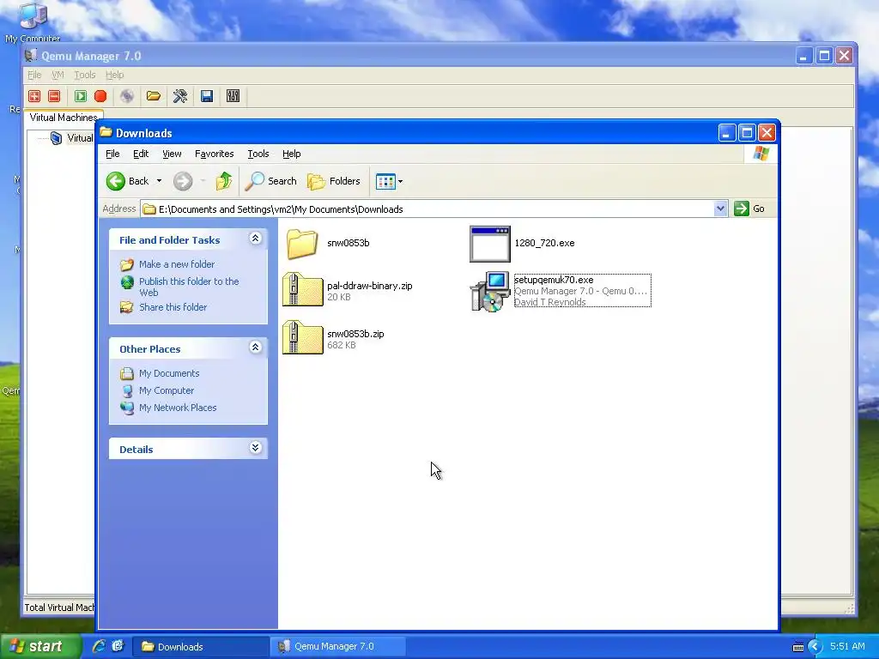Click the grayed disc icon in Qemu Manager toolbar
Screen dimensions: 879x659
pos(127,96)
